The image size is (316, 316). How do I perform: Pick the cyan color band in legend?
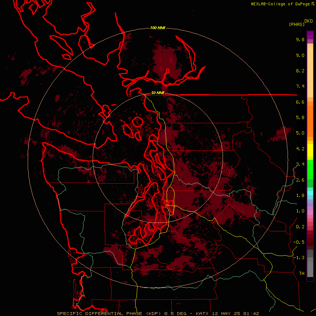tap(310, 193)
